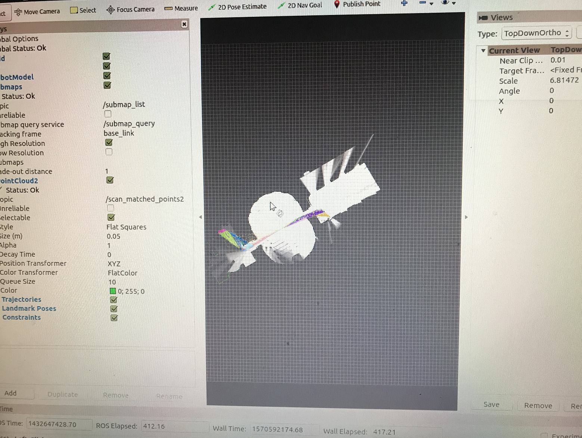This screenshot has width=582, height=438.
Task: Select the Near Clip value 0.01
Action: click(558, 60)
